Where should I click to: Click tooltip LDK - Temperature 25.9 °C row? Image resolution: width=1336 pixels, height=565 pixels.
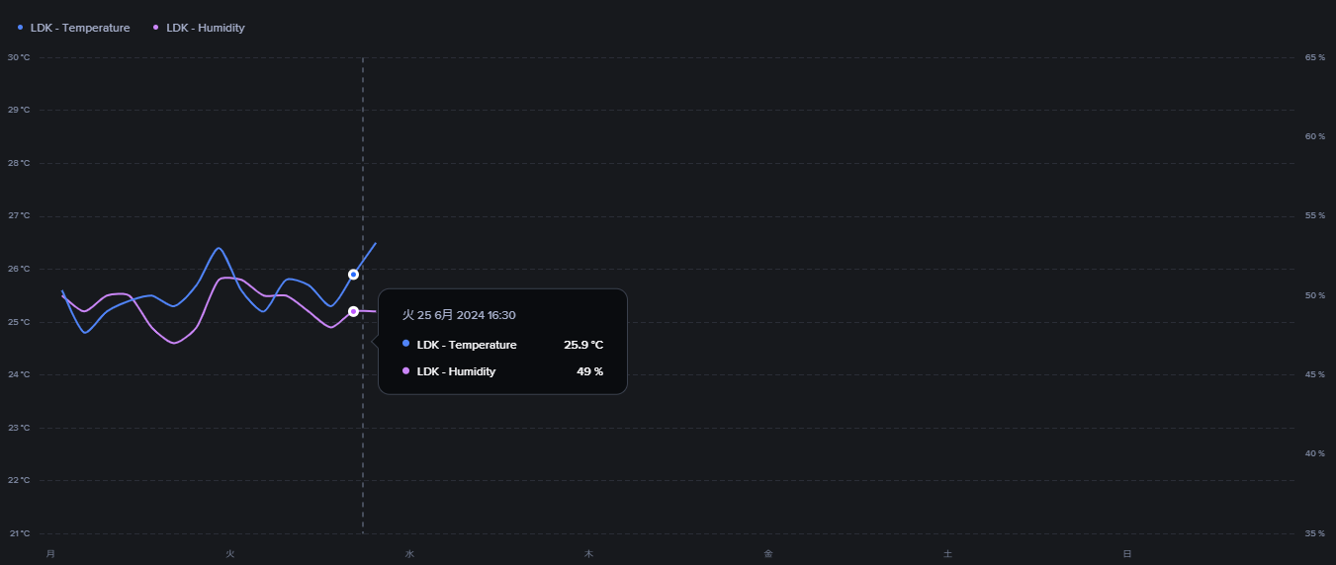click(502, 345)
